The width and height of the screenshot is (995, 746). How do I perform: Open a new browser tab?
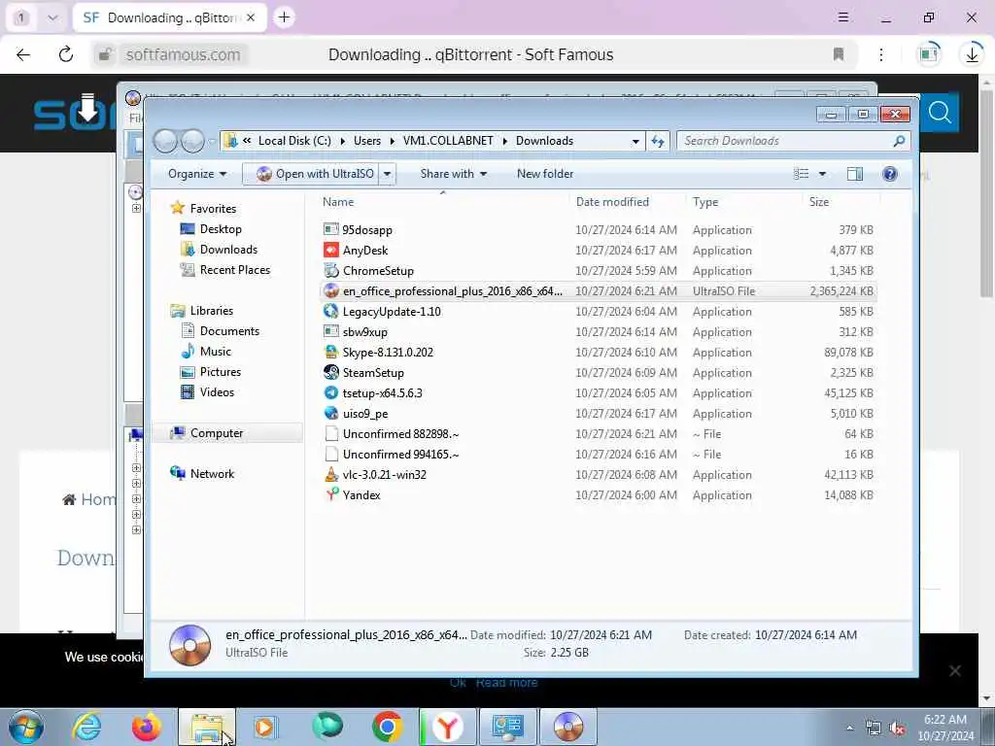[284, 17]
